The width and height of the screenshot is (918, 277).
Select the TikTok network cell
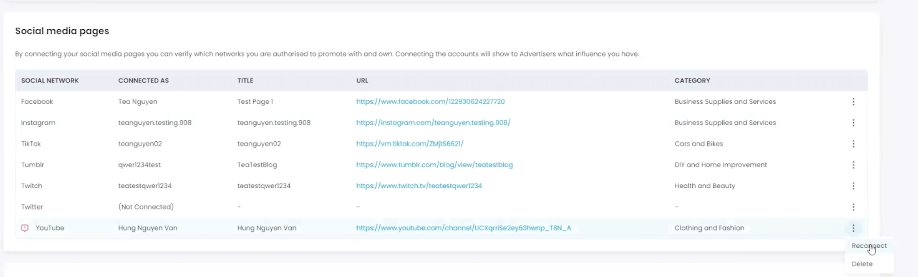pos(31,144)
